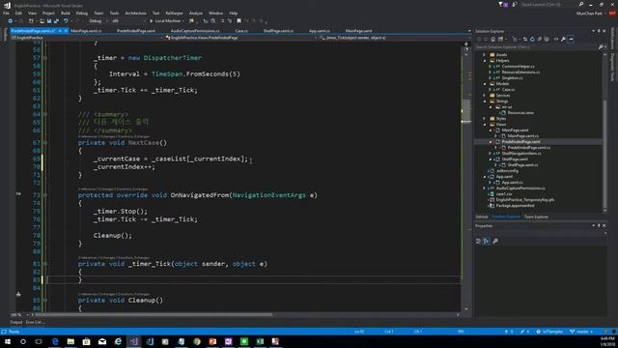The image size is (618, 348).
Task: Click Property Pages wrench in Properties panel
Action: point(495,241)
